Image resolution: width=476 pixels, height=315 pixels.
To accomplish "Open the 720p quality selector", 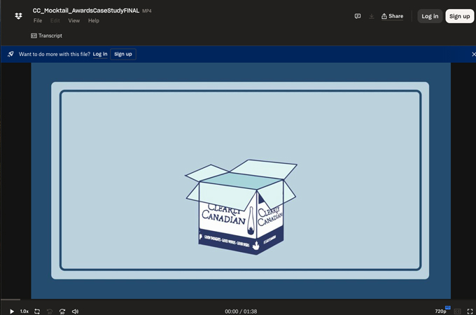I will coord(442,311).
